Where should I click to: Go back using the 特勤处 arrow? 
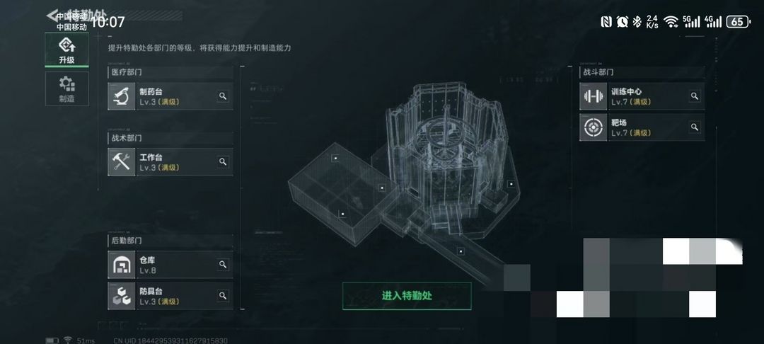[52, 15]
